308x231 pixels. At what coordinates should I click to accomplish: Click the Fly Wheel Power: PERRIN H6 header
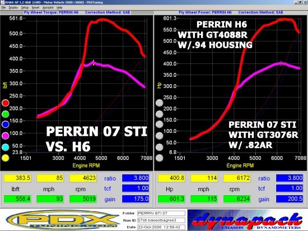point(206,12)
